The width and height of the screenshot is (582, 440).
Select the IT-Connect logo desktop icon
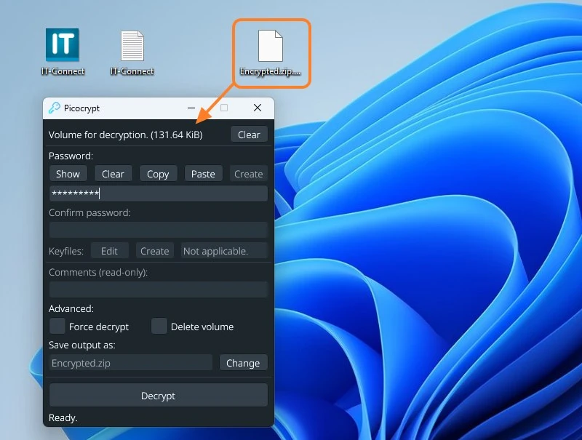tap(63, 52)
